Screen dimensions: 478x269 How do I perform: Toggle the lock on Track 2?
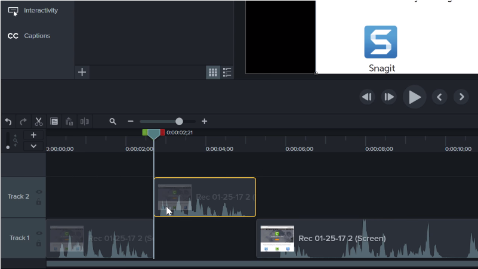(x=39, y=202)
